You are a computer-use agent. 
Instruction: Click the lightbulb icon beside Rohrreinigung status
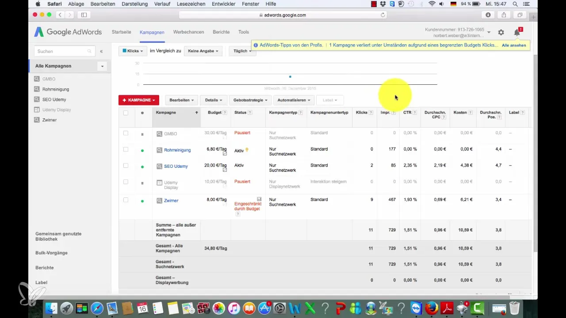[x=247, y=150]
